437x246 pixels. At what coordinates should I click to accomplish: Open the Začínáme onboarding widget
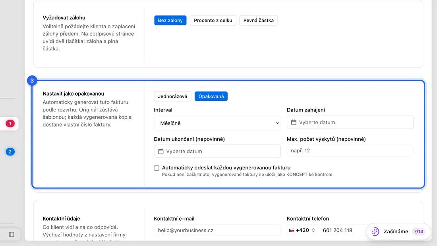click(398, 232)
